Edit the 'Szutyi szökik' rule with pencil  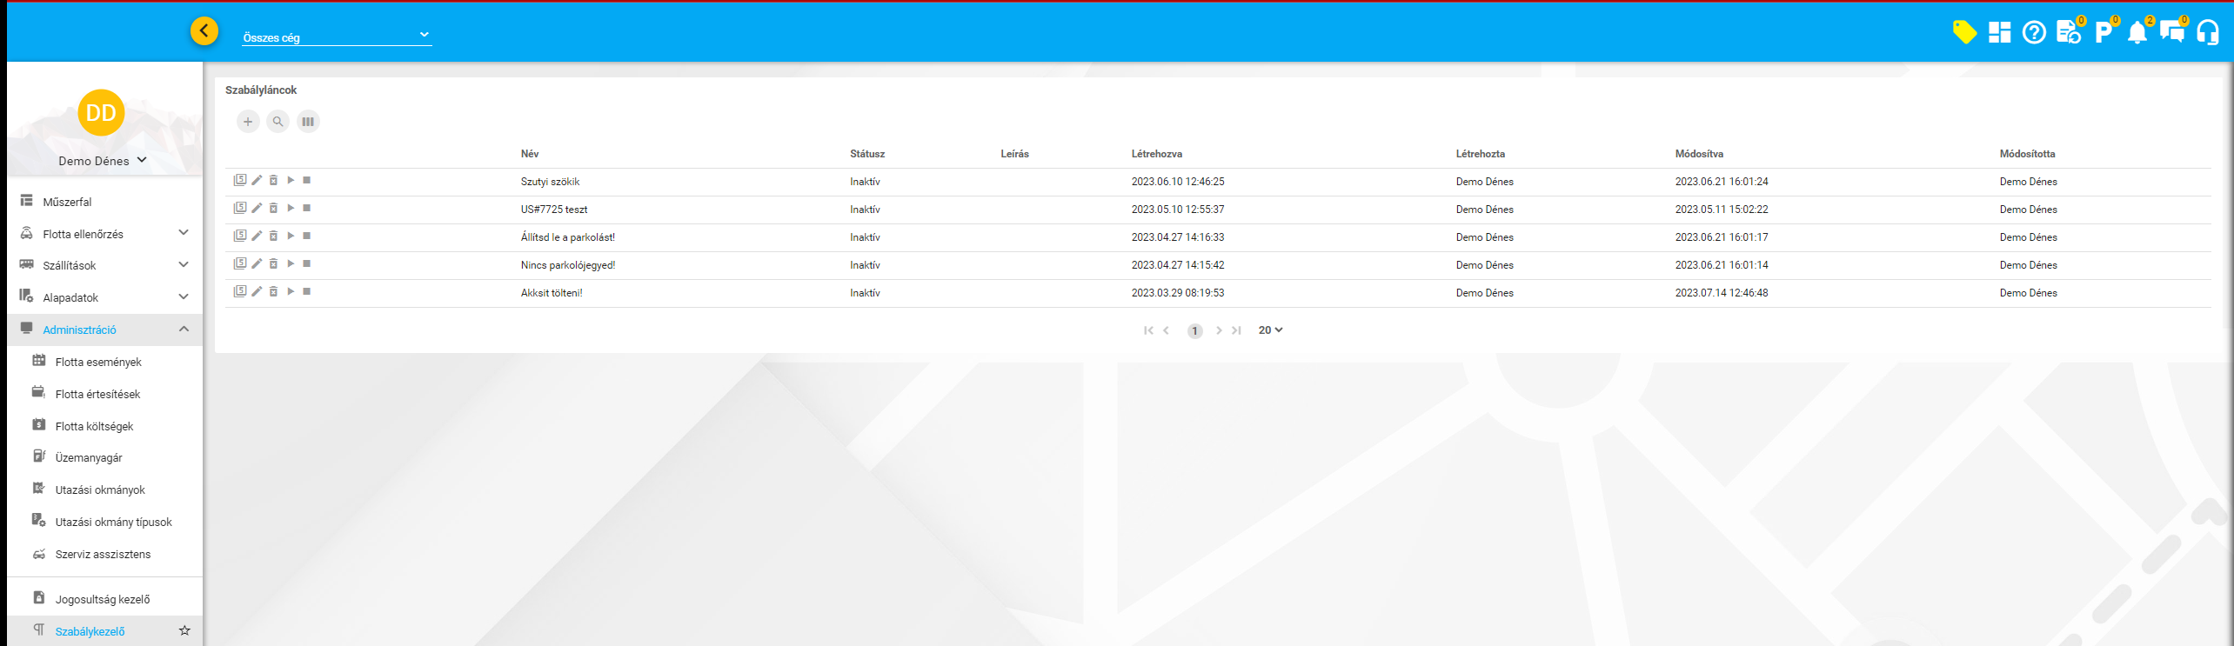tap(257, 180)
